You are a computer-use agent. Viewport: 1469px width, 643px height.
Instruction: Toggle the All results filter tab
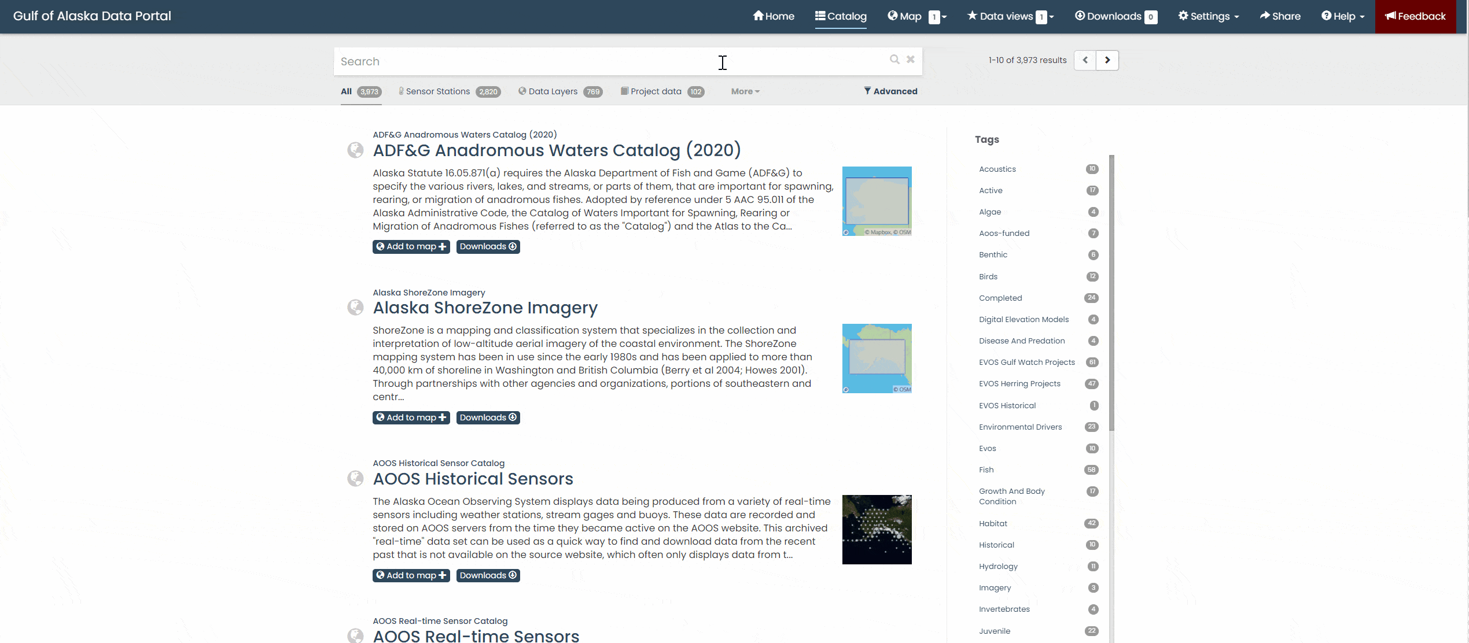click(x=360, y=91)
